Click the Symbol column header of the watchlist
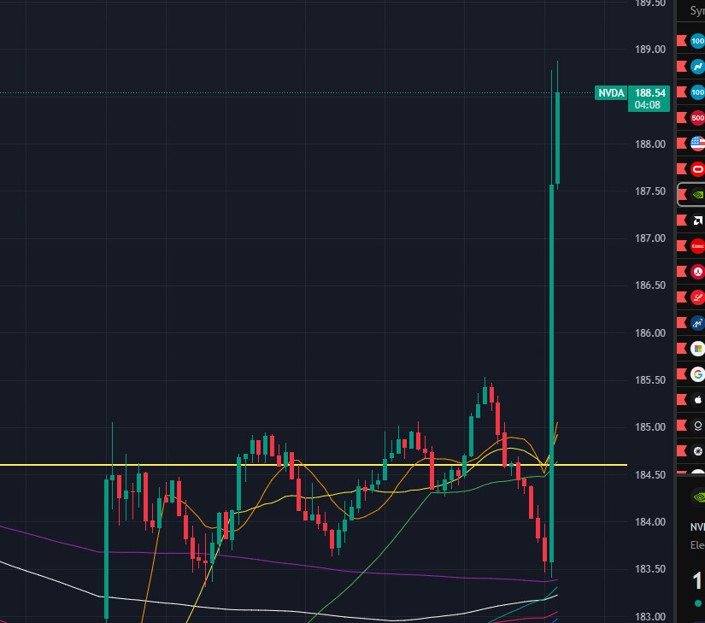Viewport: 705px width, 623px height. (x=697, y=11)
